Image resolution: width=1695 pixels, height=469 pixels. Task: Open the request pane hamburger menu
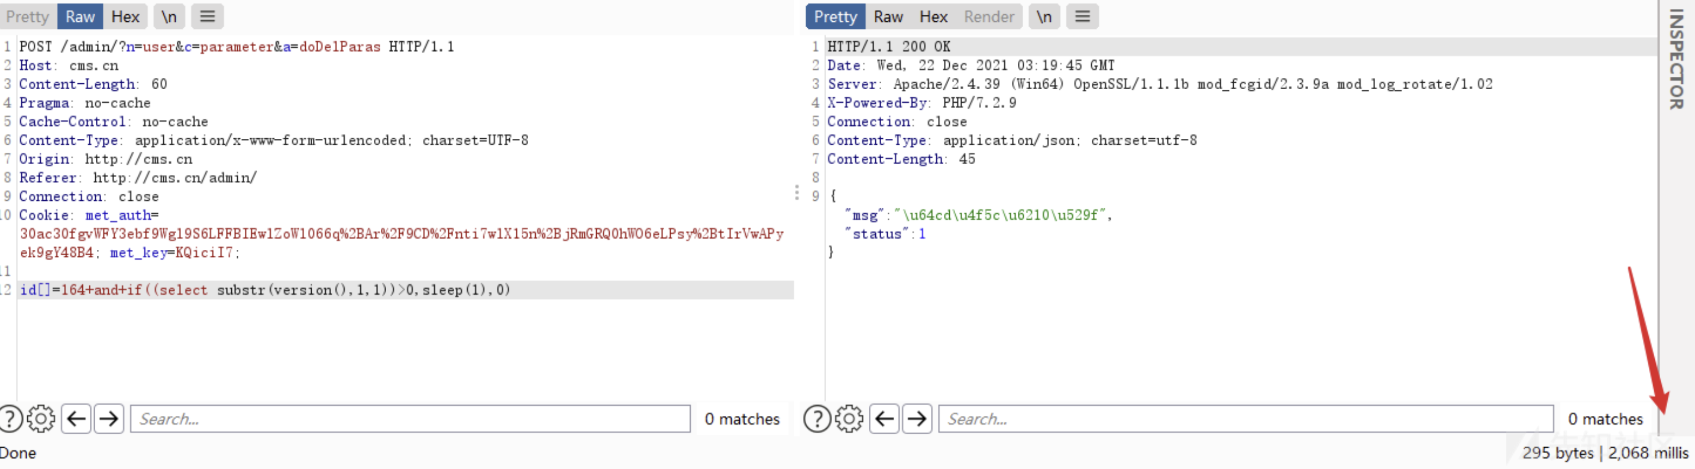[x=207, y=17]
